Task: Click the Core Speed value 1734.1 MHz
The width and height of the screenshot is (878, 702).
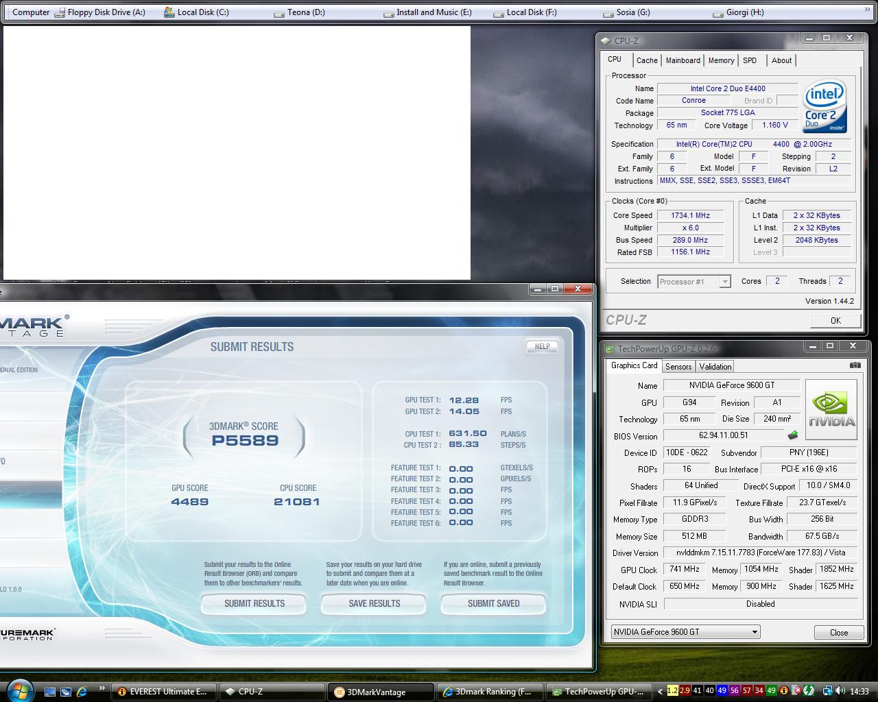Action: coord(690,215)
